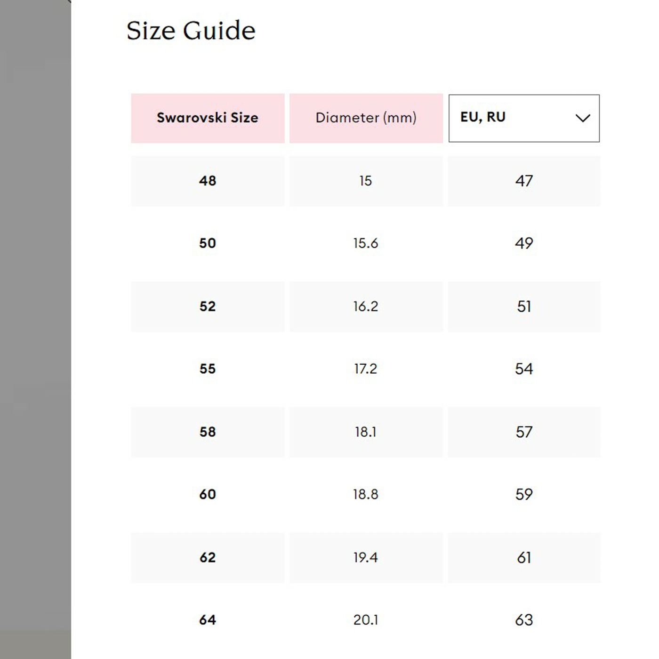Click the gray overlay to dismiss the guide
The height and width of the screenshot is (659, 659).
pyautogui.click(x=35, y=329)
